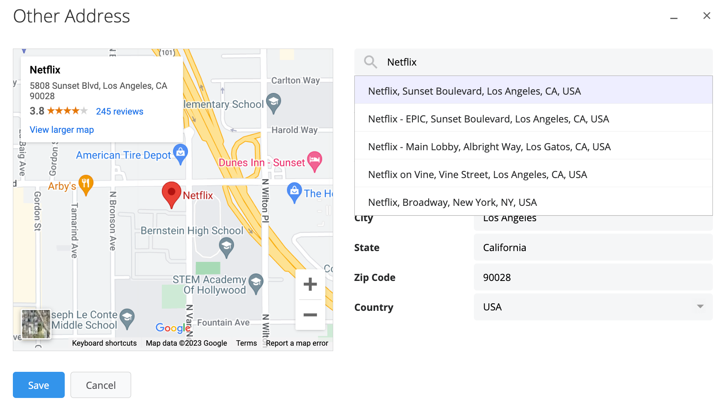This screenshot has height=410, width=722.
Task: Click the elementary school map pin
Action: tap(273, 103)
